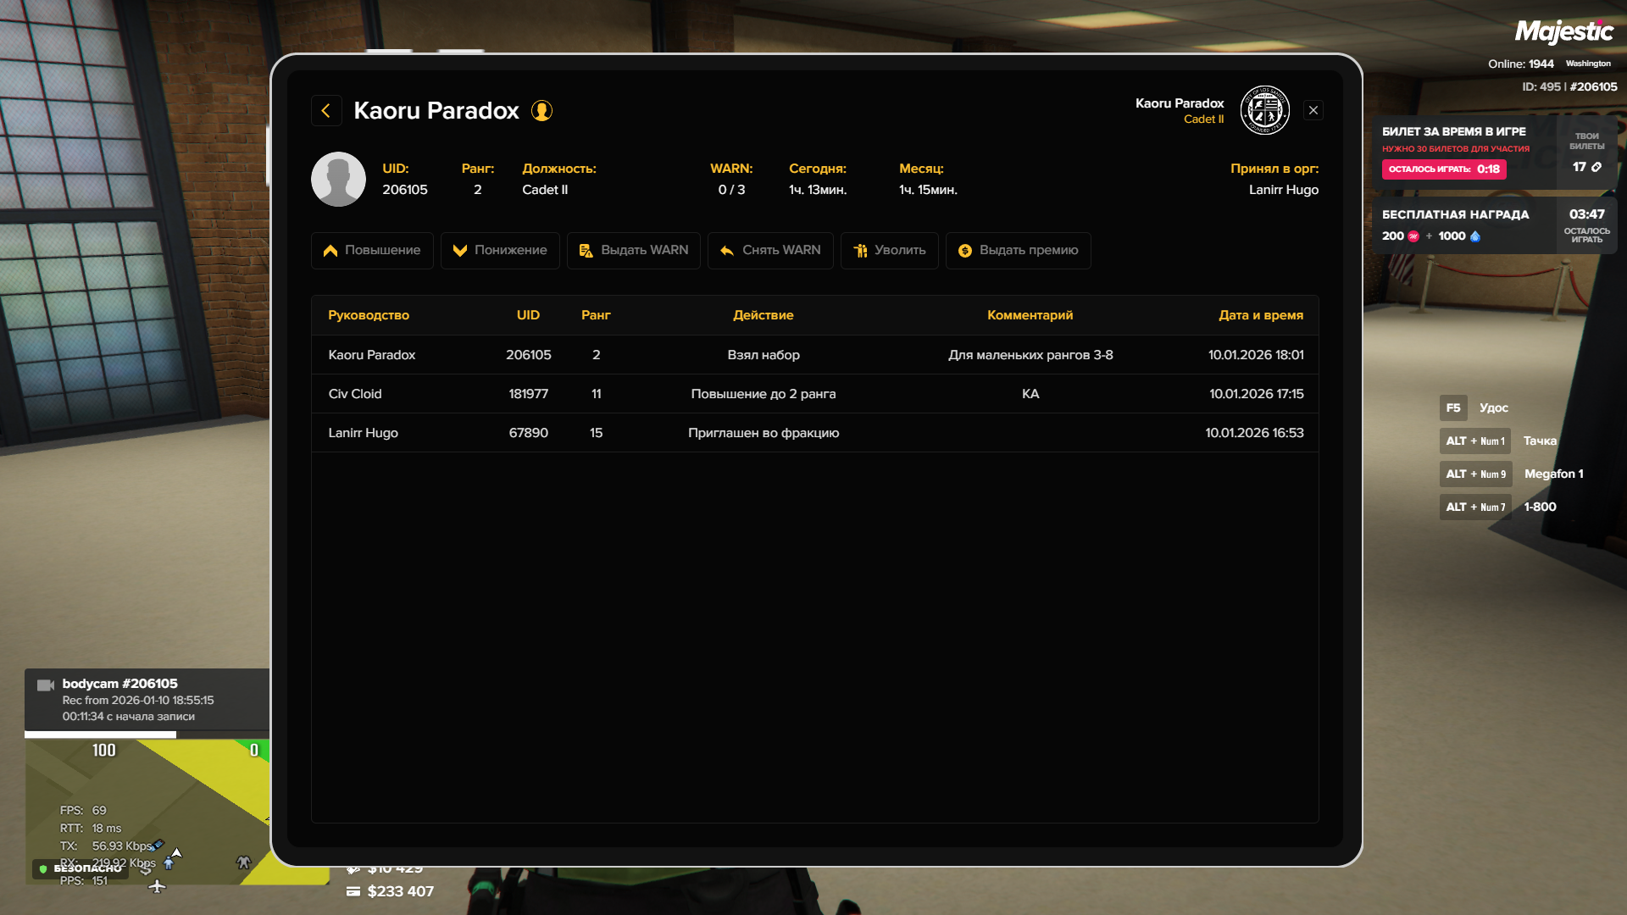
Task: Sort by Руководство column header
Action: (369, 315)
